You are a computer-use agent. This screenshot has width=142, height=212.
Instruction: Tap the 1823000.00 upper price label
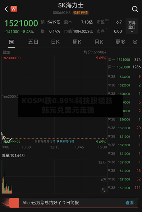(12, 58)
